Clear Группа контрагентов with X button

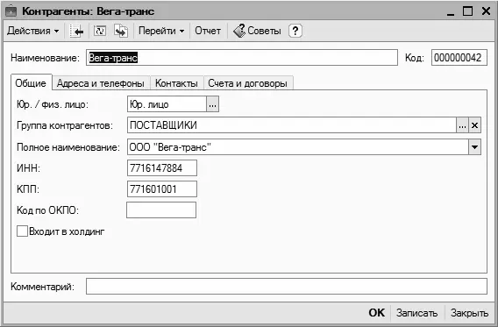coord(475,125)
